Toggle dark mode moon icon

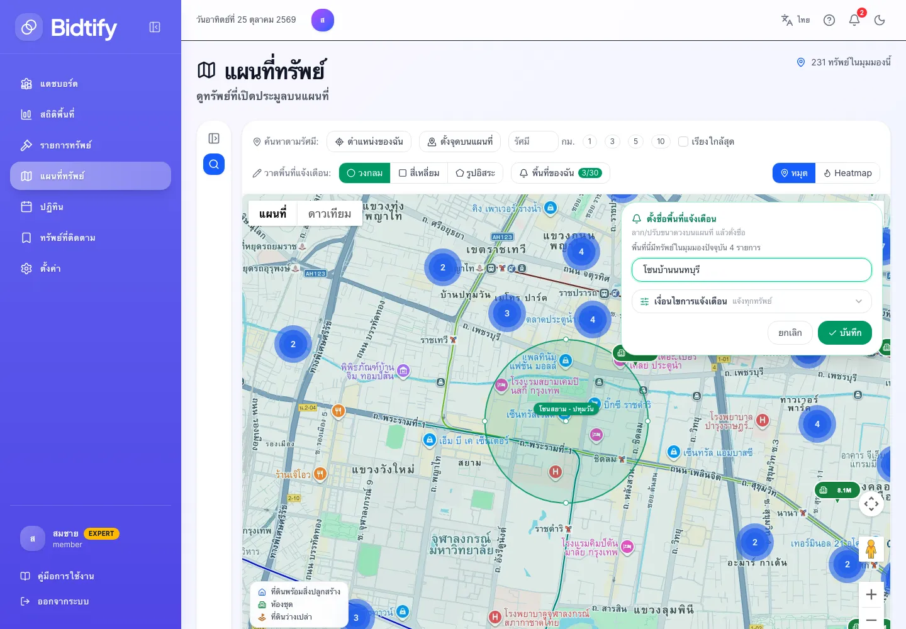tap(880, 20)
